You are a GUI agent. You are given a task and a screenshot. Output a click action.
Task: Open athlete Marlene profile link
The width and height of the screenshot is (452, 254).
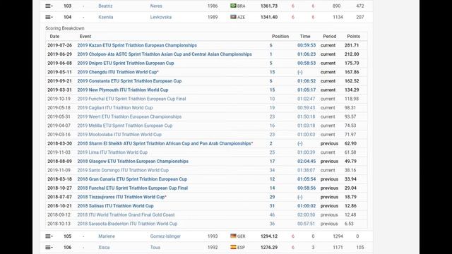pyautogui.click(x=107, y=236)
